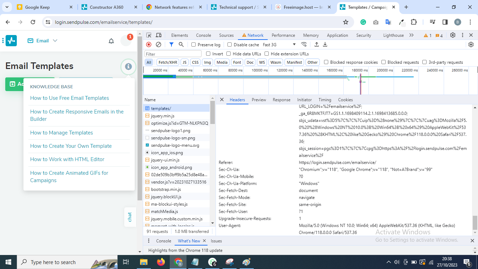The image size is (478, 269).
Task: Filter requests by Fetch/XHR
Action: coord(168,62)
